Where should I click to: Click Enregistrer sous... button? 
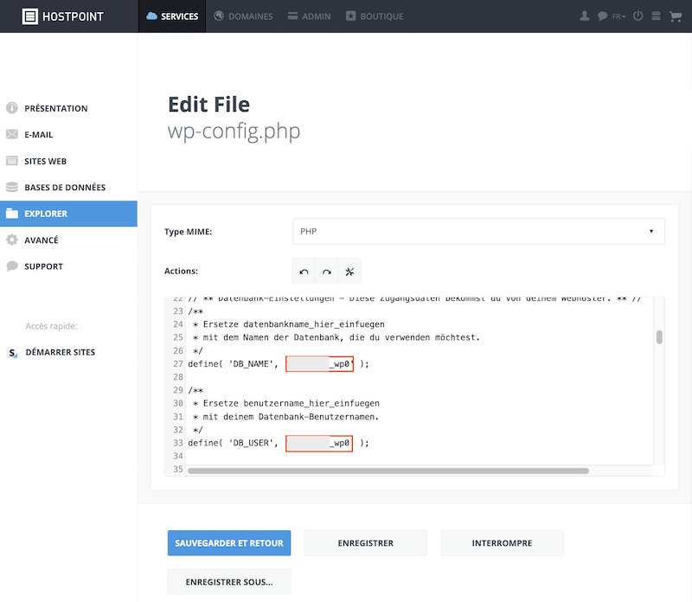(x=229, y=582)
